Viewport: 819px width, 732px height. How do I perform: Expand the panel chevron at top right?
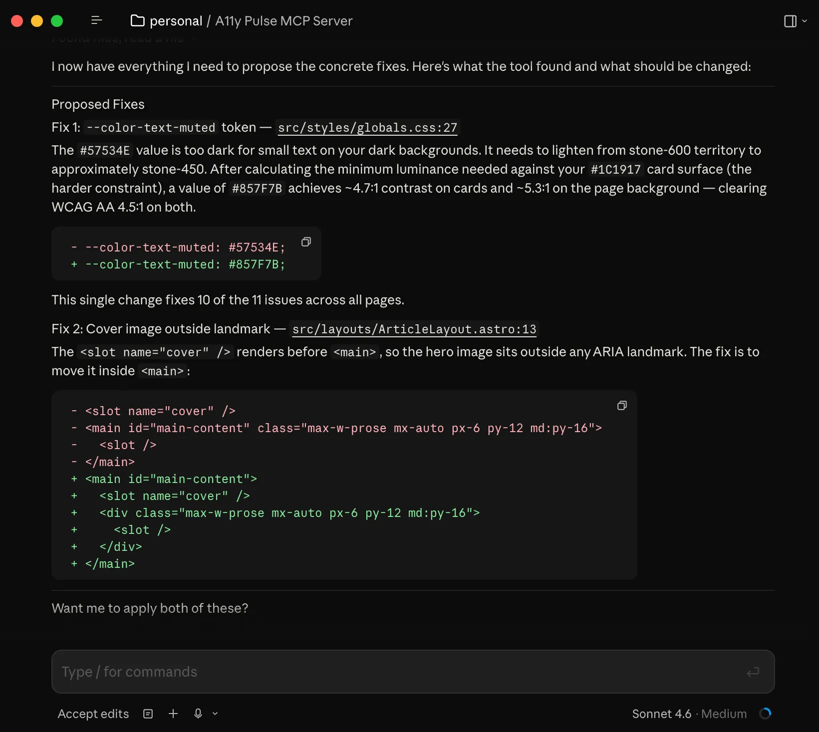coord(804,21)
